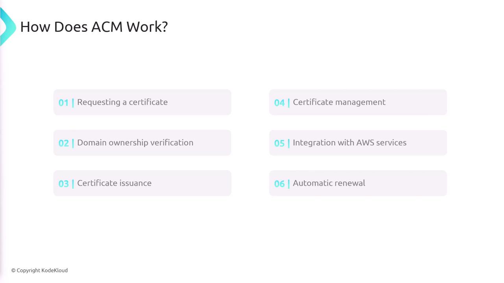This screenshot has height=283, width=504.
Task: Click the teal divider bar after 06
Action: [289, 184]
